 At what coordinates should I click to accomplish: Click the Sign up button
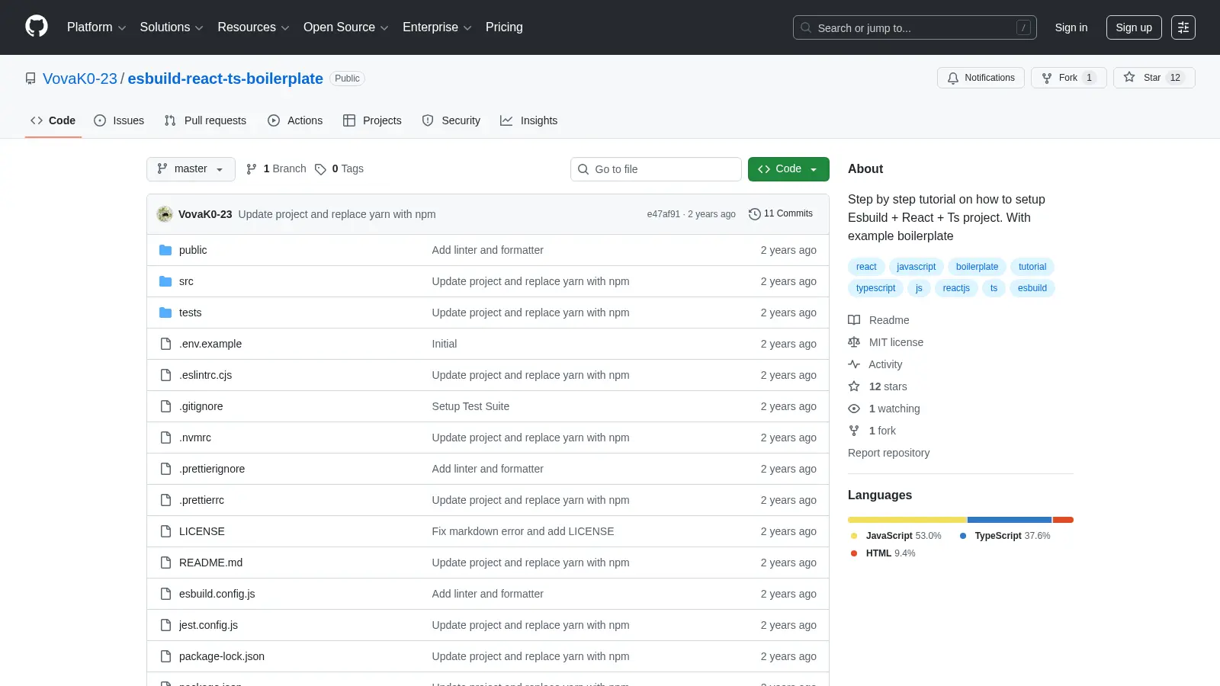[x=1134, y=27]
